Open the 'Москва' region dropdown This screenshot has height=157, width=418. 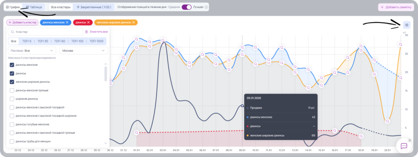(x=83, y=50)
